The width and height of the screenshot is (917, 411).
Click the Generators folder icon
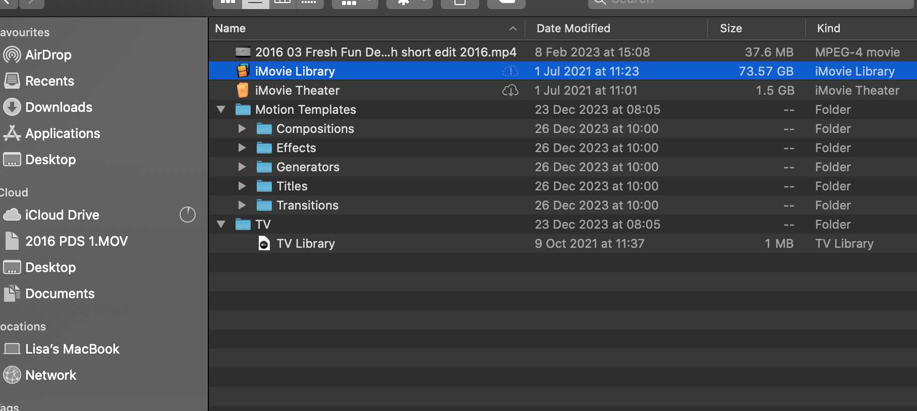click(264, 167)
